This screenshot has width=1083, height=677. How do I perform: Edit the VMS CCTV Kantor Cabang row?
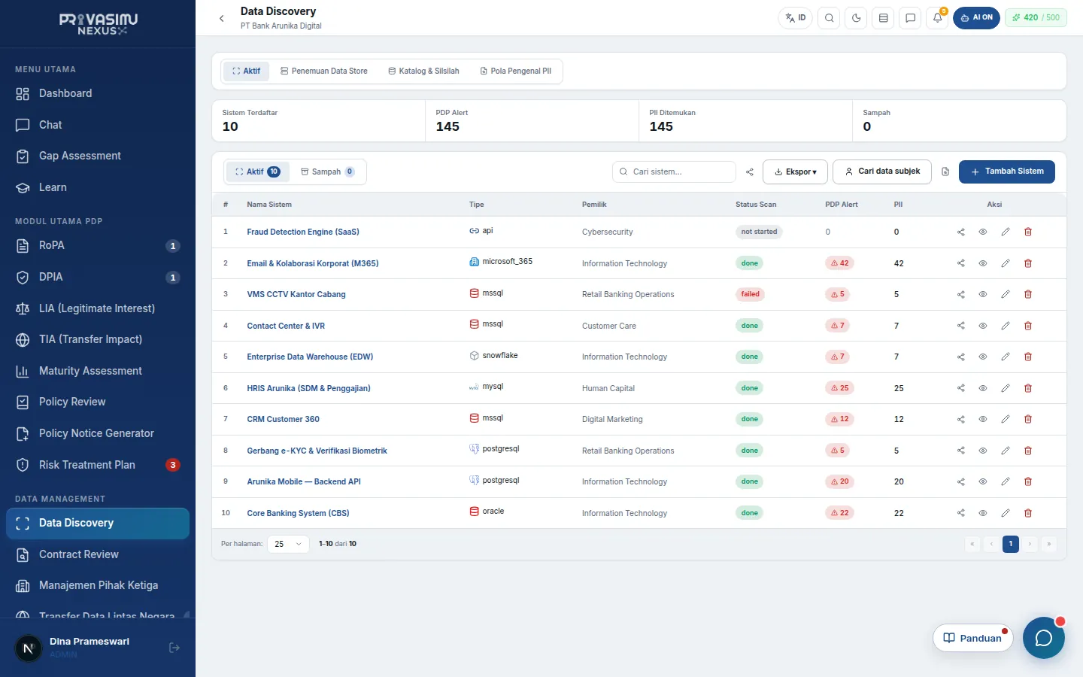1006,294
